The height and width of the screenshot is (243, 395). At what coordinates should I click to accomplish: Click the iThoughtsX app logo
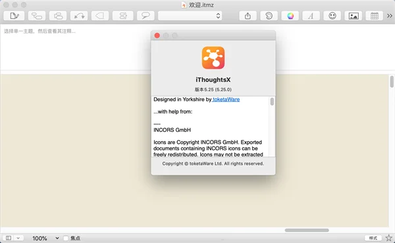(x=213, y=58)
